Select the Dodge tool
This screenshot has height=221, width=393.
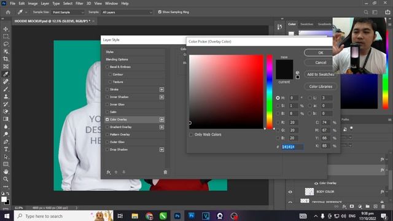[x=6, y=134]
